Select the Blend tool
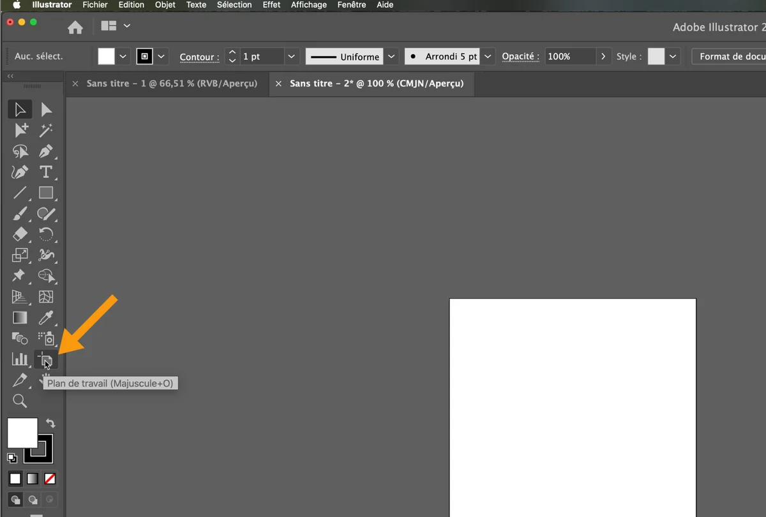 20,338
